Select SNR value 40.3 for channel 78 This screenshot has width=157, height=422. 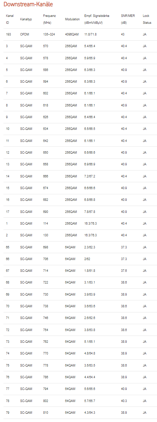pyautogui.click(x=124, y=401)
